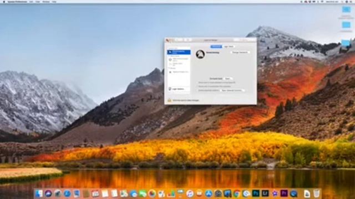This screenshot has height=199, width=355.
Task: Open the Edit menu
Action: 31,2
